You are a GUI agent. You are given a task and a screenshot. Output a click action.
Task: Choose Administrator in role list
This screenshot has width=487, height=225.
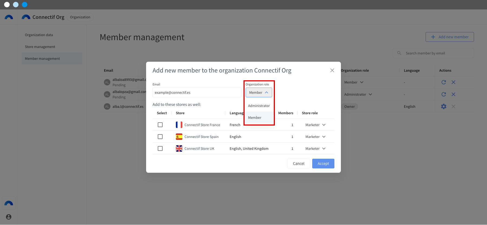259,106
